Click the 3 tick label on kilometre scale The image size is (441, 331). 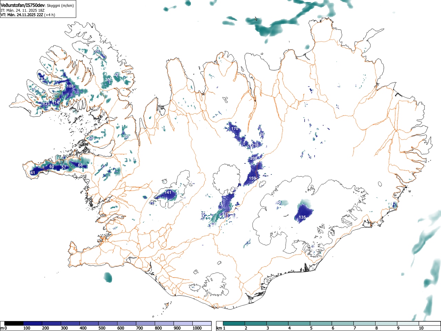click(268, 328)
